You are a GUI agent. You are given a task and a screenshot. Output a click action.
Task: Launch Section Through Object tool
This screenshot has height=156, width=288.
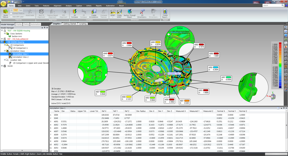[x=130, y=13]
